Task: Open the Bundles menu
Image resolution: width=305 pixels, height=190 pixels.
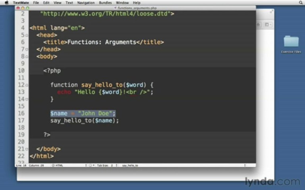Action: point(105,3)
